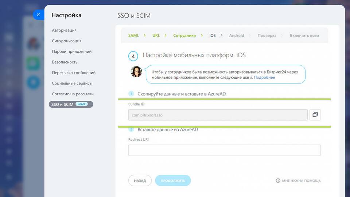This screenshot has height=197, width=350.
Task: Open Пароли приложений section
Action: [72, 52]
